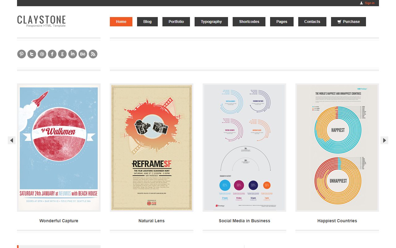Open the RSS feed icon
This screenshot has width=396, height=248.
point(93,54)
